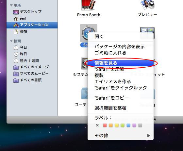The height and width of the screenshot is (151, 183).
Task: Apply the green label color
Action: [x=123, y=126]
